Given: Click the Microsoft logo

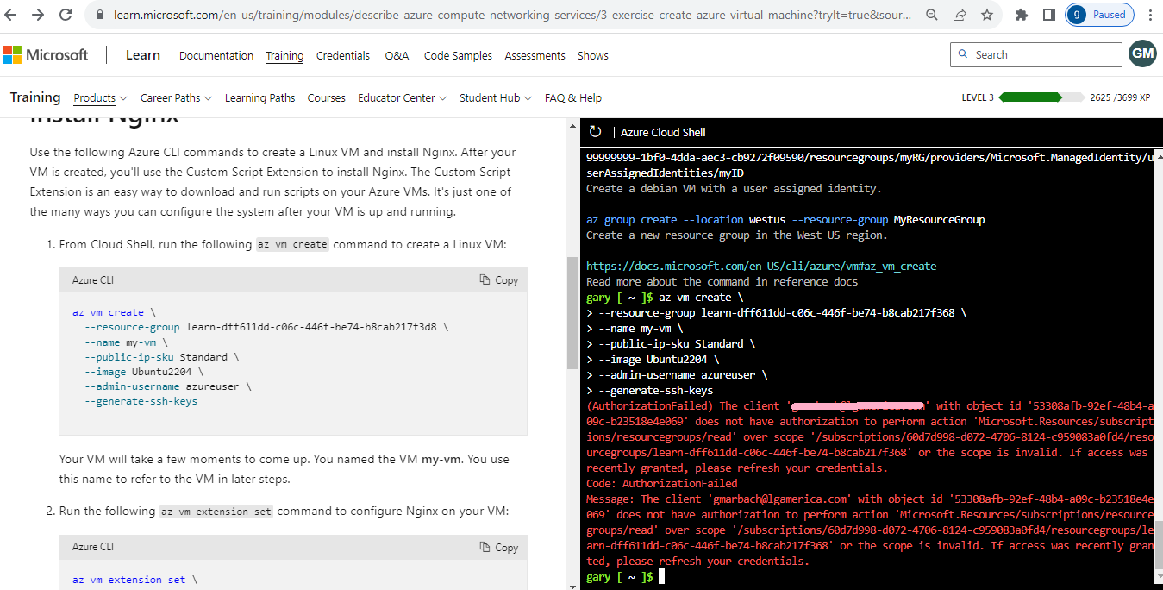Looking at the screenshot, I should tap(46, 55).
